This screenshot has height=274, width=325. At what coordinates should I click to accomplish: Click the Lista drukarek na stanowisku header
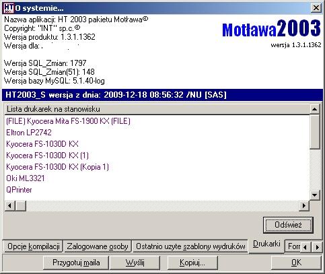point(157,109)
